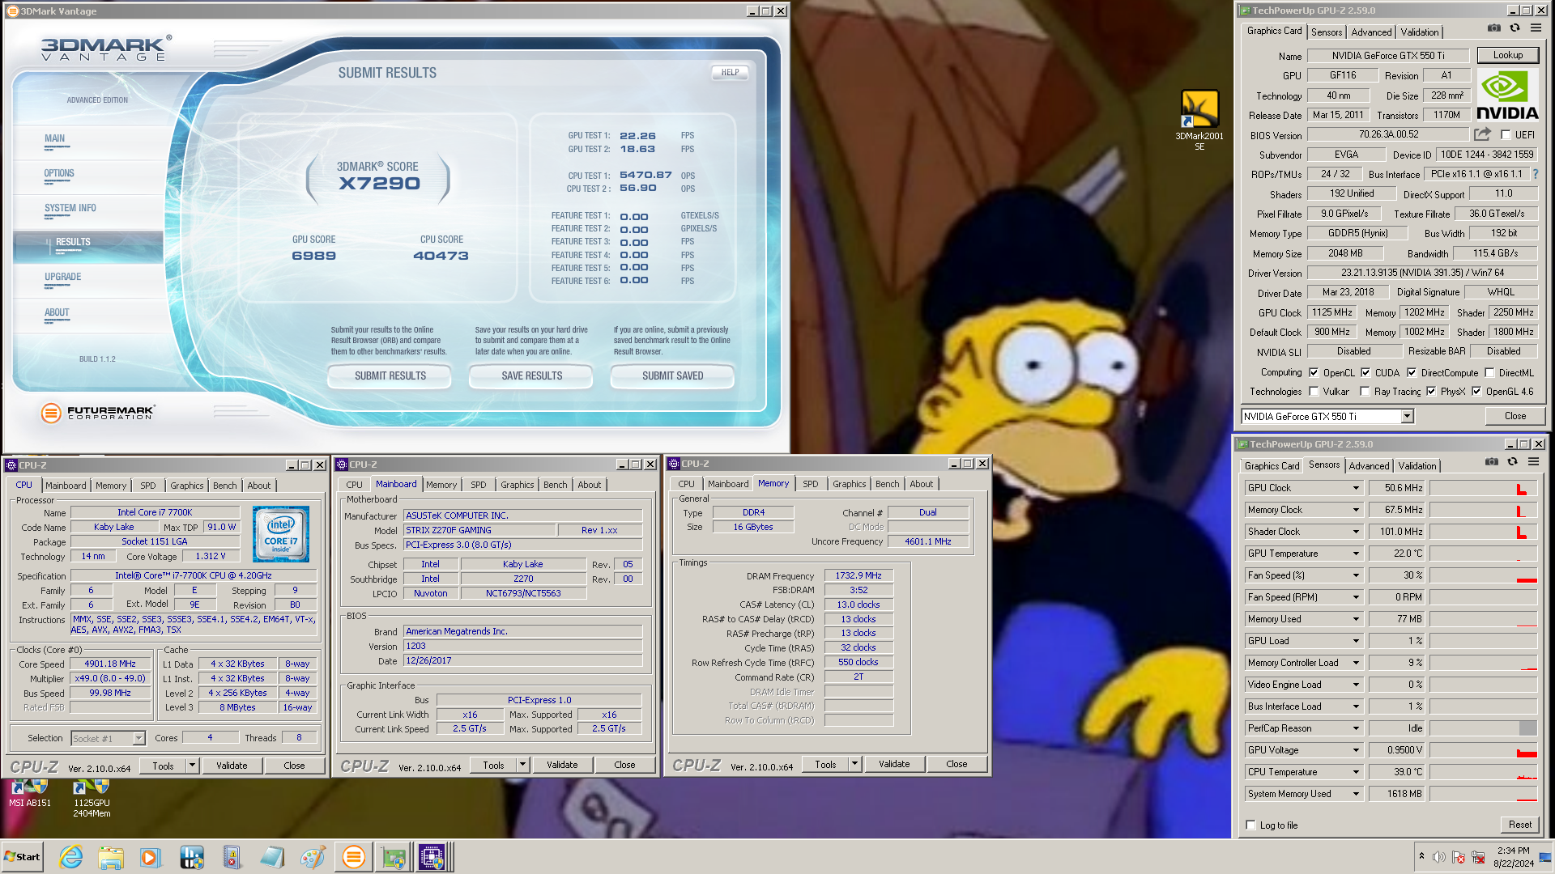
Task: Click the BIOS export arrow icon next to BIOS Version
Action: [1482, 134]
